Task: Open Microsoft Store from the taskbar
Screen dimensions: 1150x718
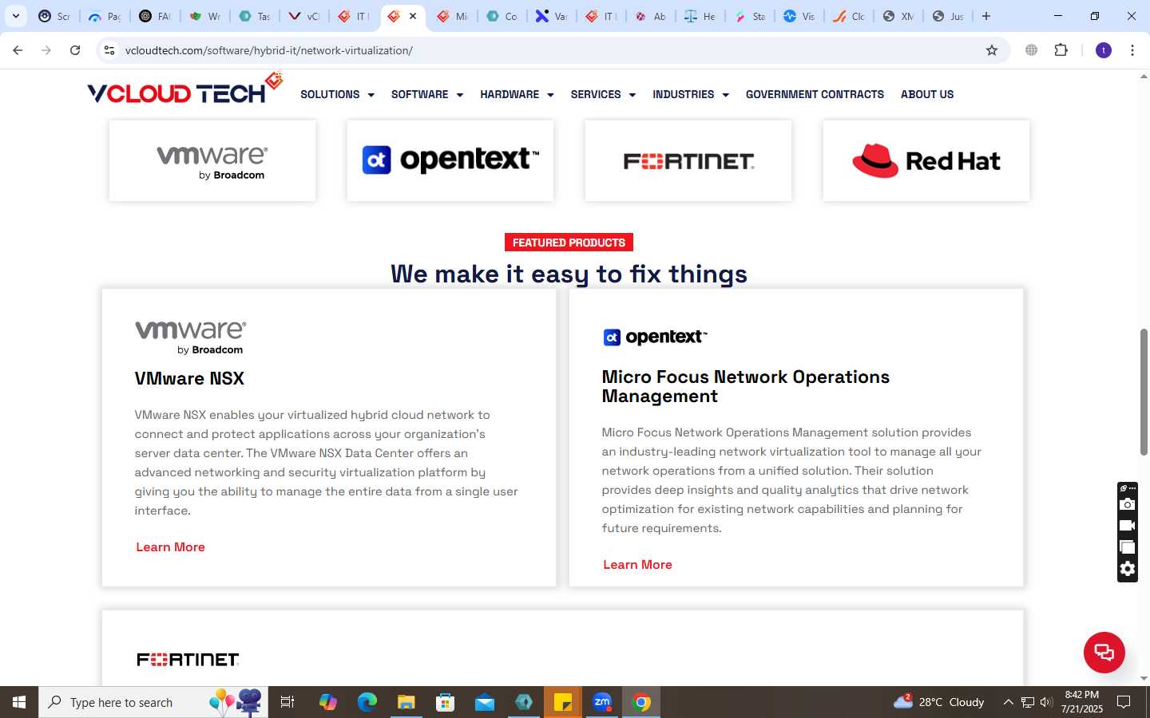Action: tap(446, 702)
